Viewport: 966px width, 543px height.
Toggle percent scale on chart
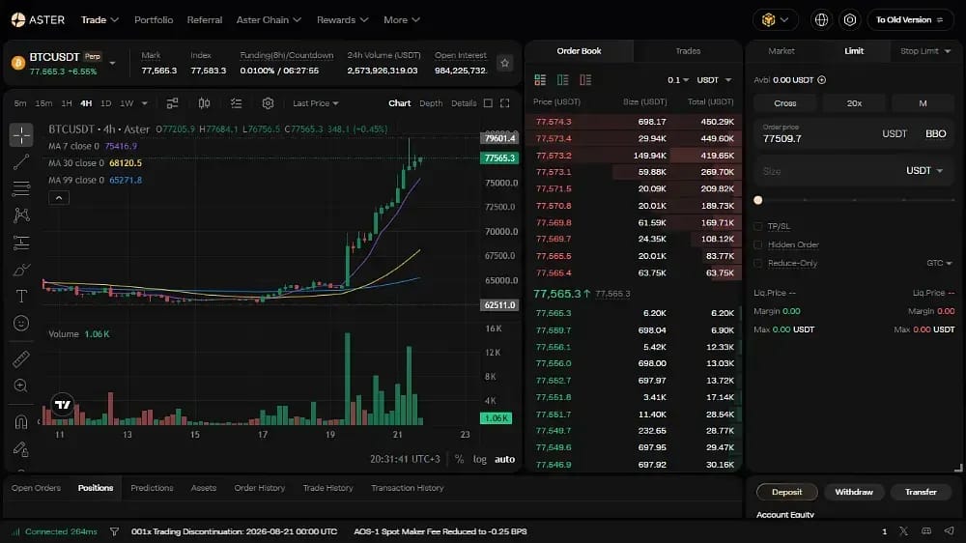(459, 459)
